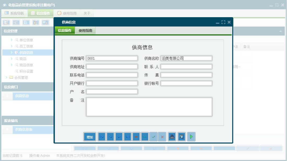Cancel record changes with red X icon
The width and height of the screenshot is (287, 161).
click(162, 137)
